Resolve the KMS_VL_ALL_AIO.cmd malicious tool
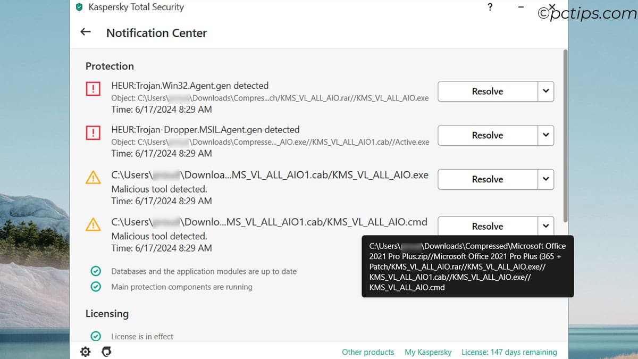Image resolution: width=638 pixels, height=359 pixels. 487,226
